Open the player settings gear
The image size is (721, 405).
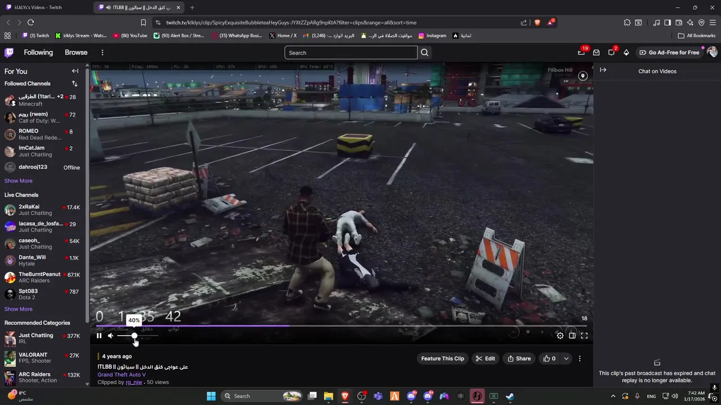560,336
